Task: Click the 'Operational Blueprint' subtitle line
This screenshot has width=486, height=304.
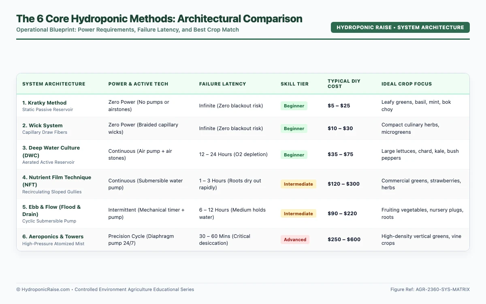Action: tap(128, 30)
